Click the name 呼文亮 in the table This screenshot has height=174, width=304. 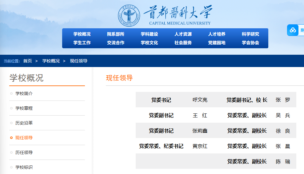pos(200,100)
